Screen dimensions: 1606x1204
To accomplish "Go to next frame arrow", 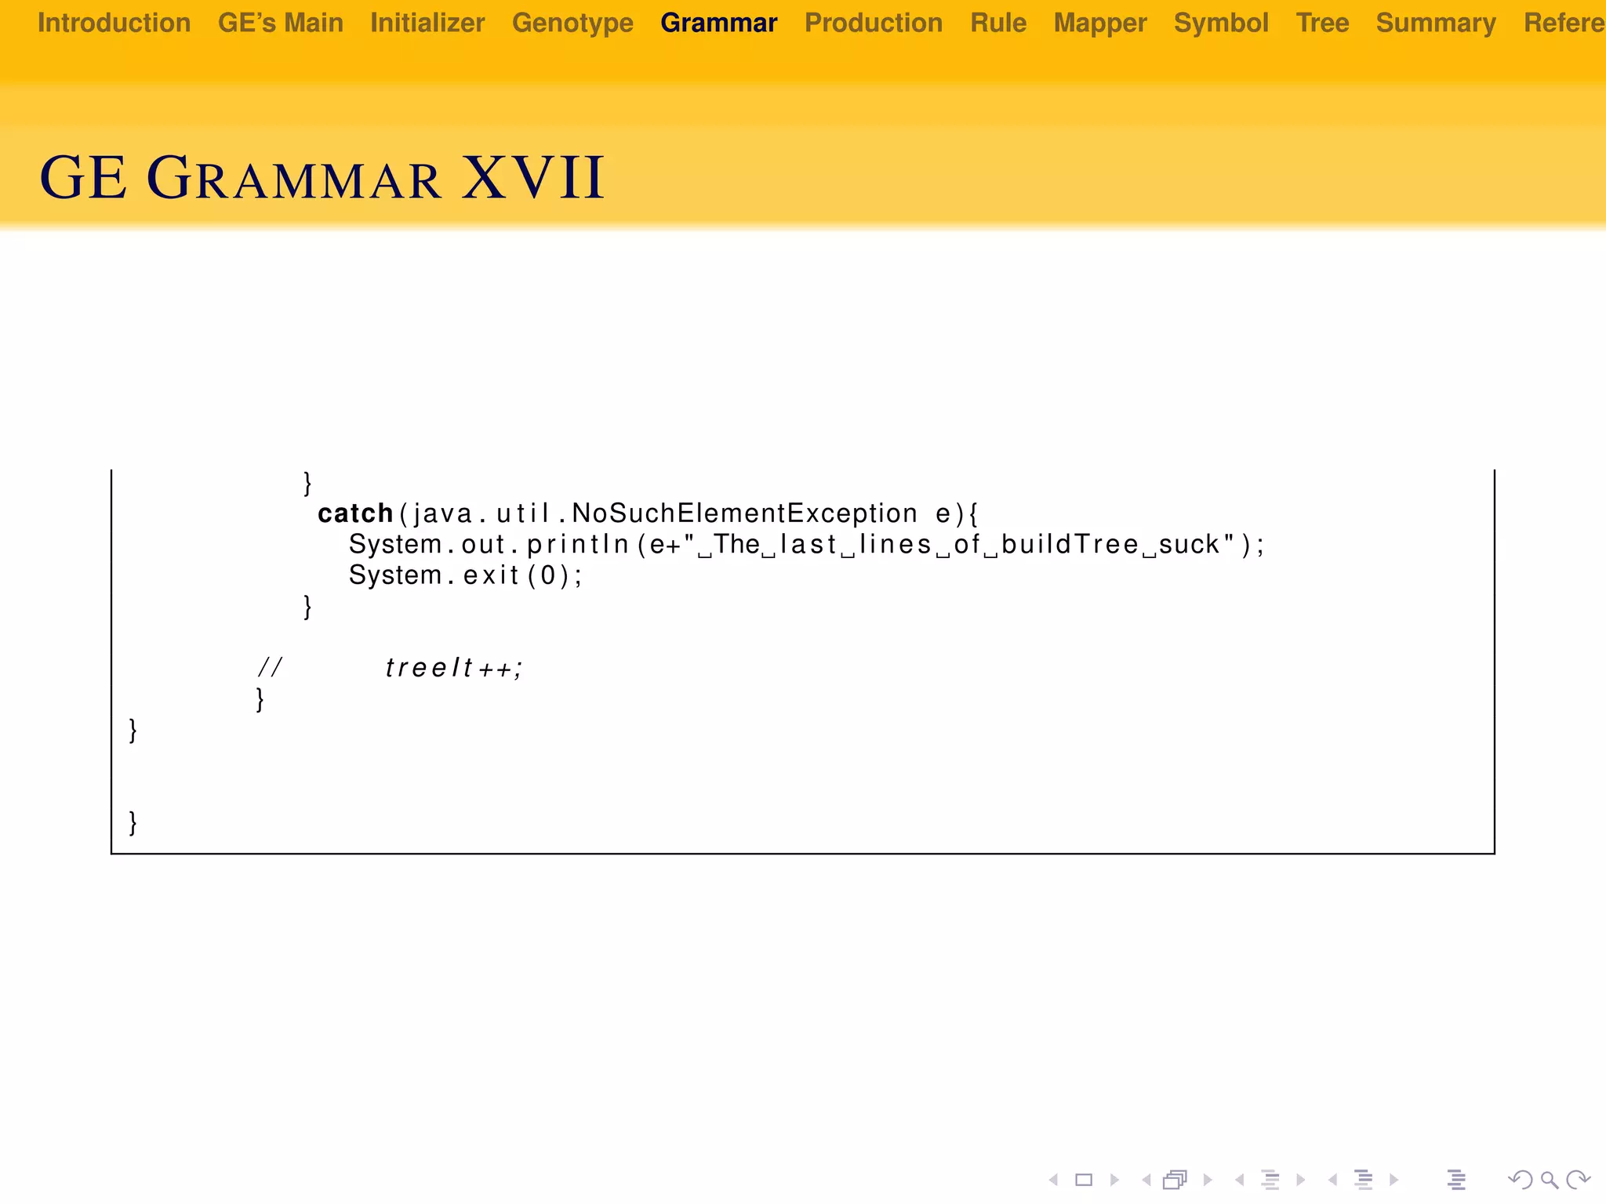I will tap(1208, 1180).
